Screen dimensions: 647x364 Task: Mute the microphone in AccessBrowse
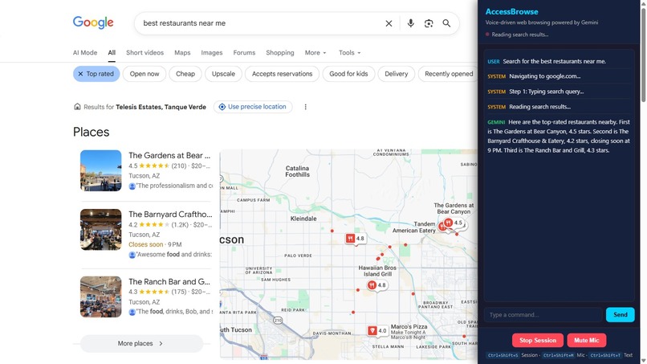tap(586, 341)
